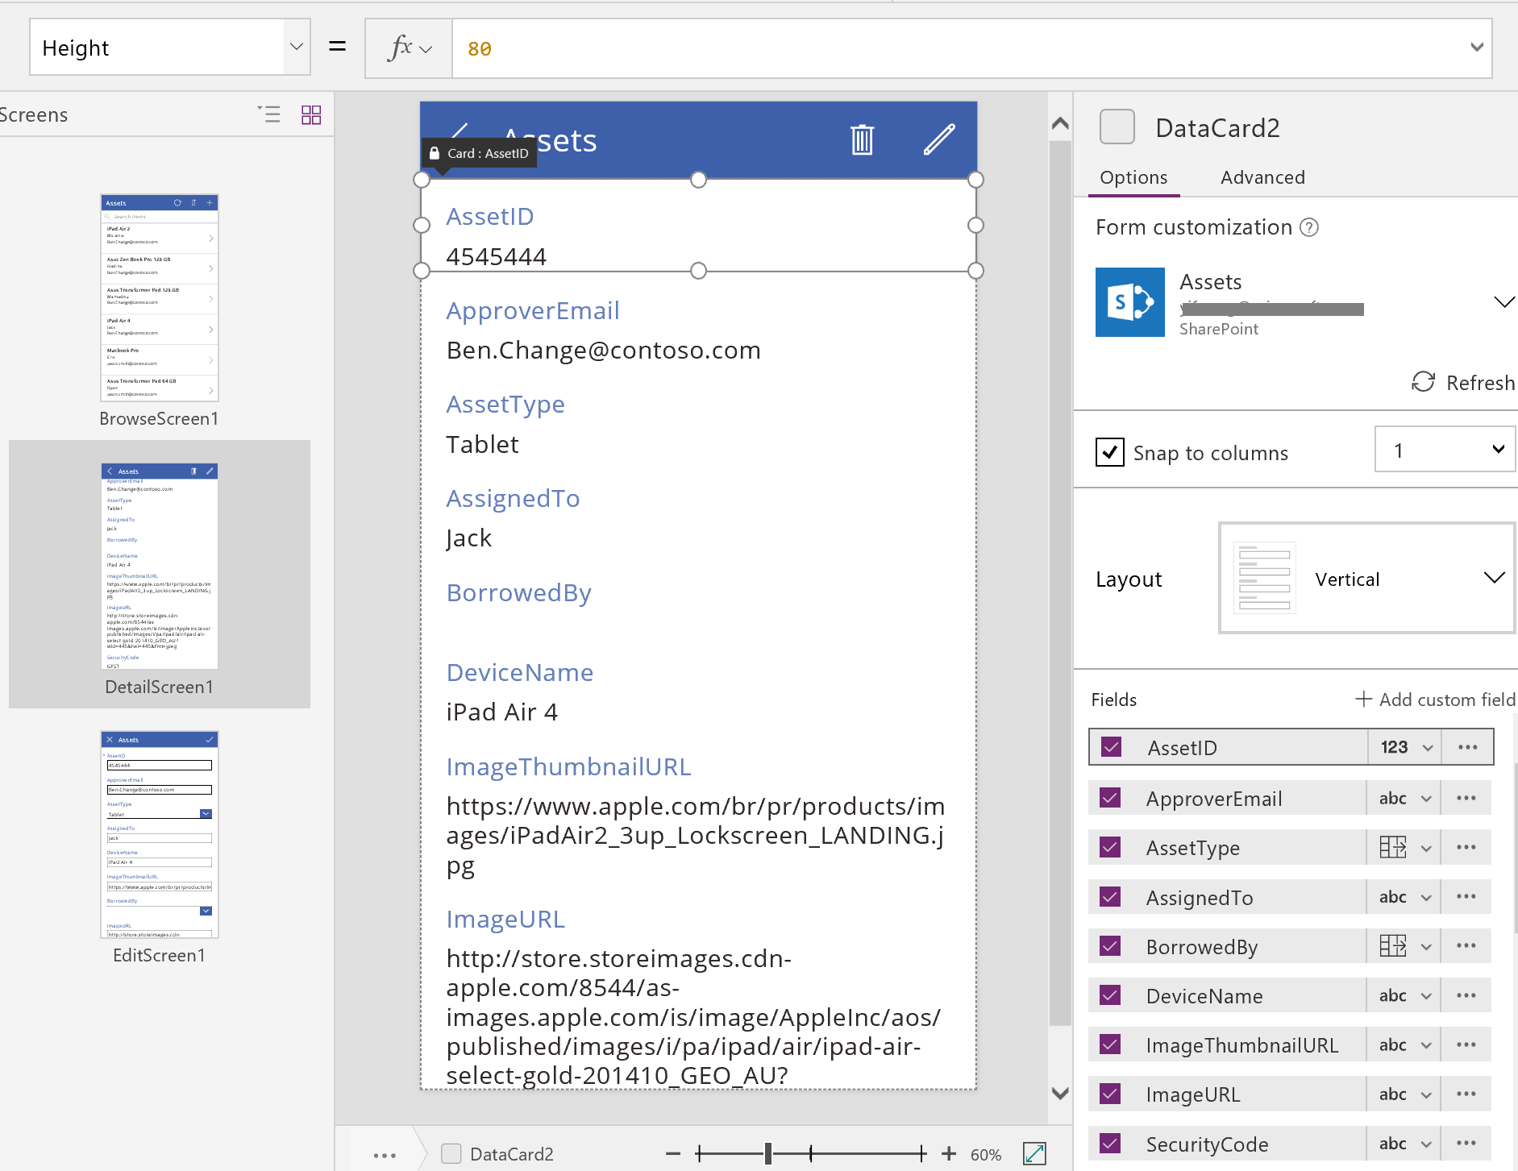Open ImageURL field more options ellipsis
The image size is (1518, 1171).
pos(1466,1094)
